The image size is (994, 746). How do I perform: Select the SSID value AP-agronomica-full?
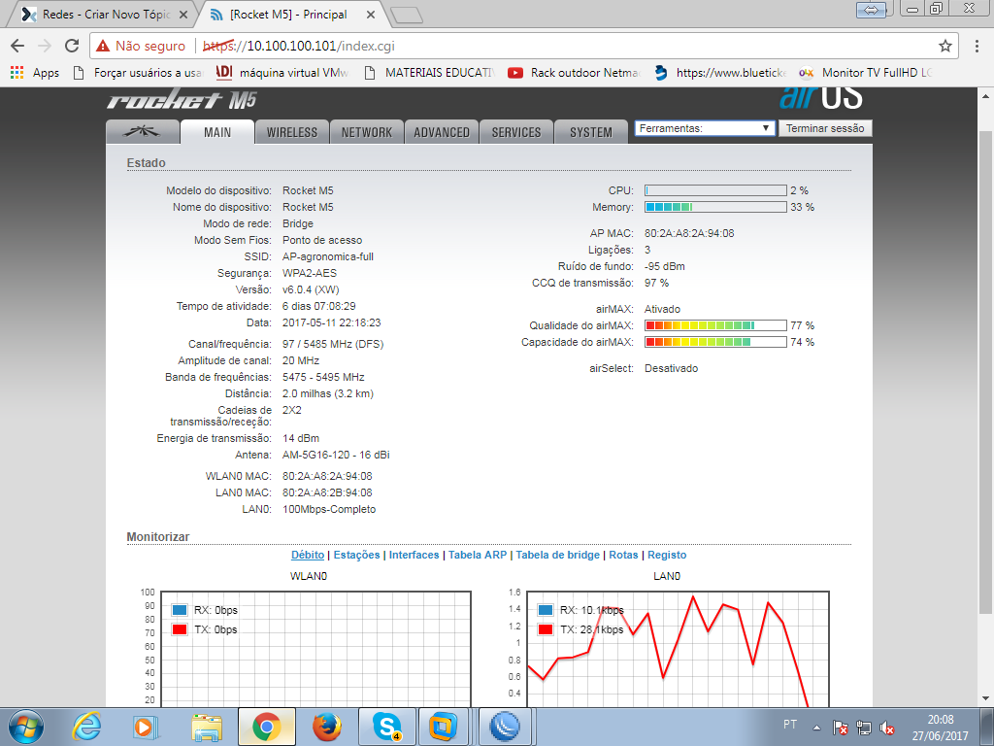point(328,256)
